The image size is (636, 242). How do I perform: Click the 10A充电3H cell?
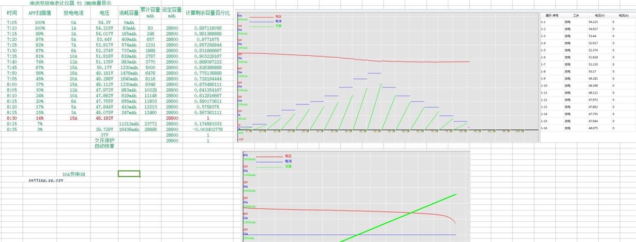(x=73, y=174)
